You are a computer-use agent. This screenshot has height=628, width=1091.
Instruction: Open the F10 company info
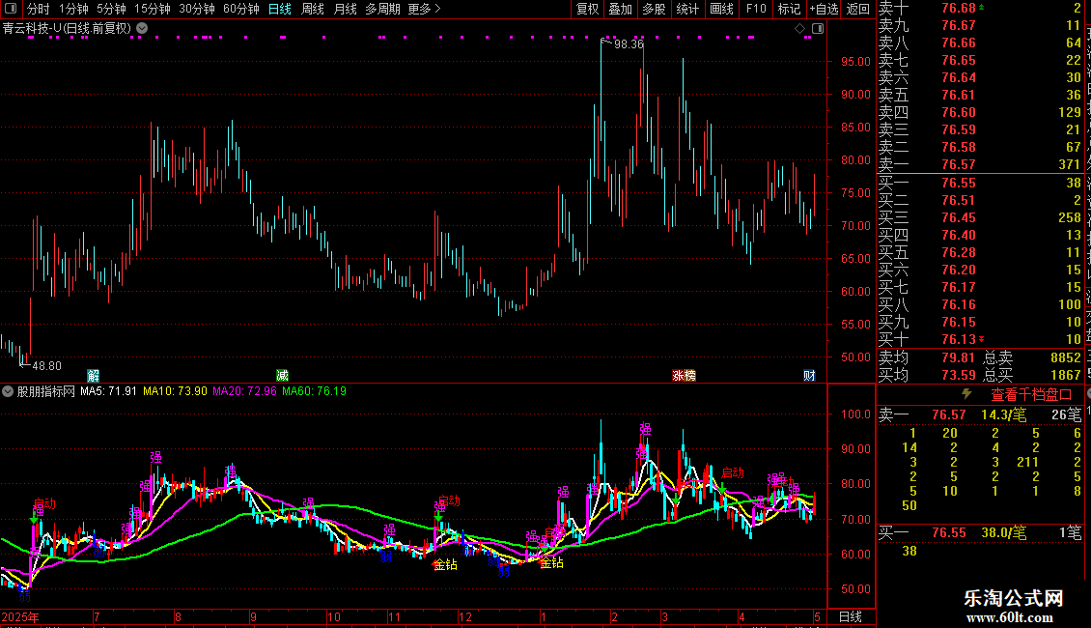[x=756, y=9]
